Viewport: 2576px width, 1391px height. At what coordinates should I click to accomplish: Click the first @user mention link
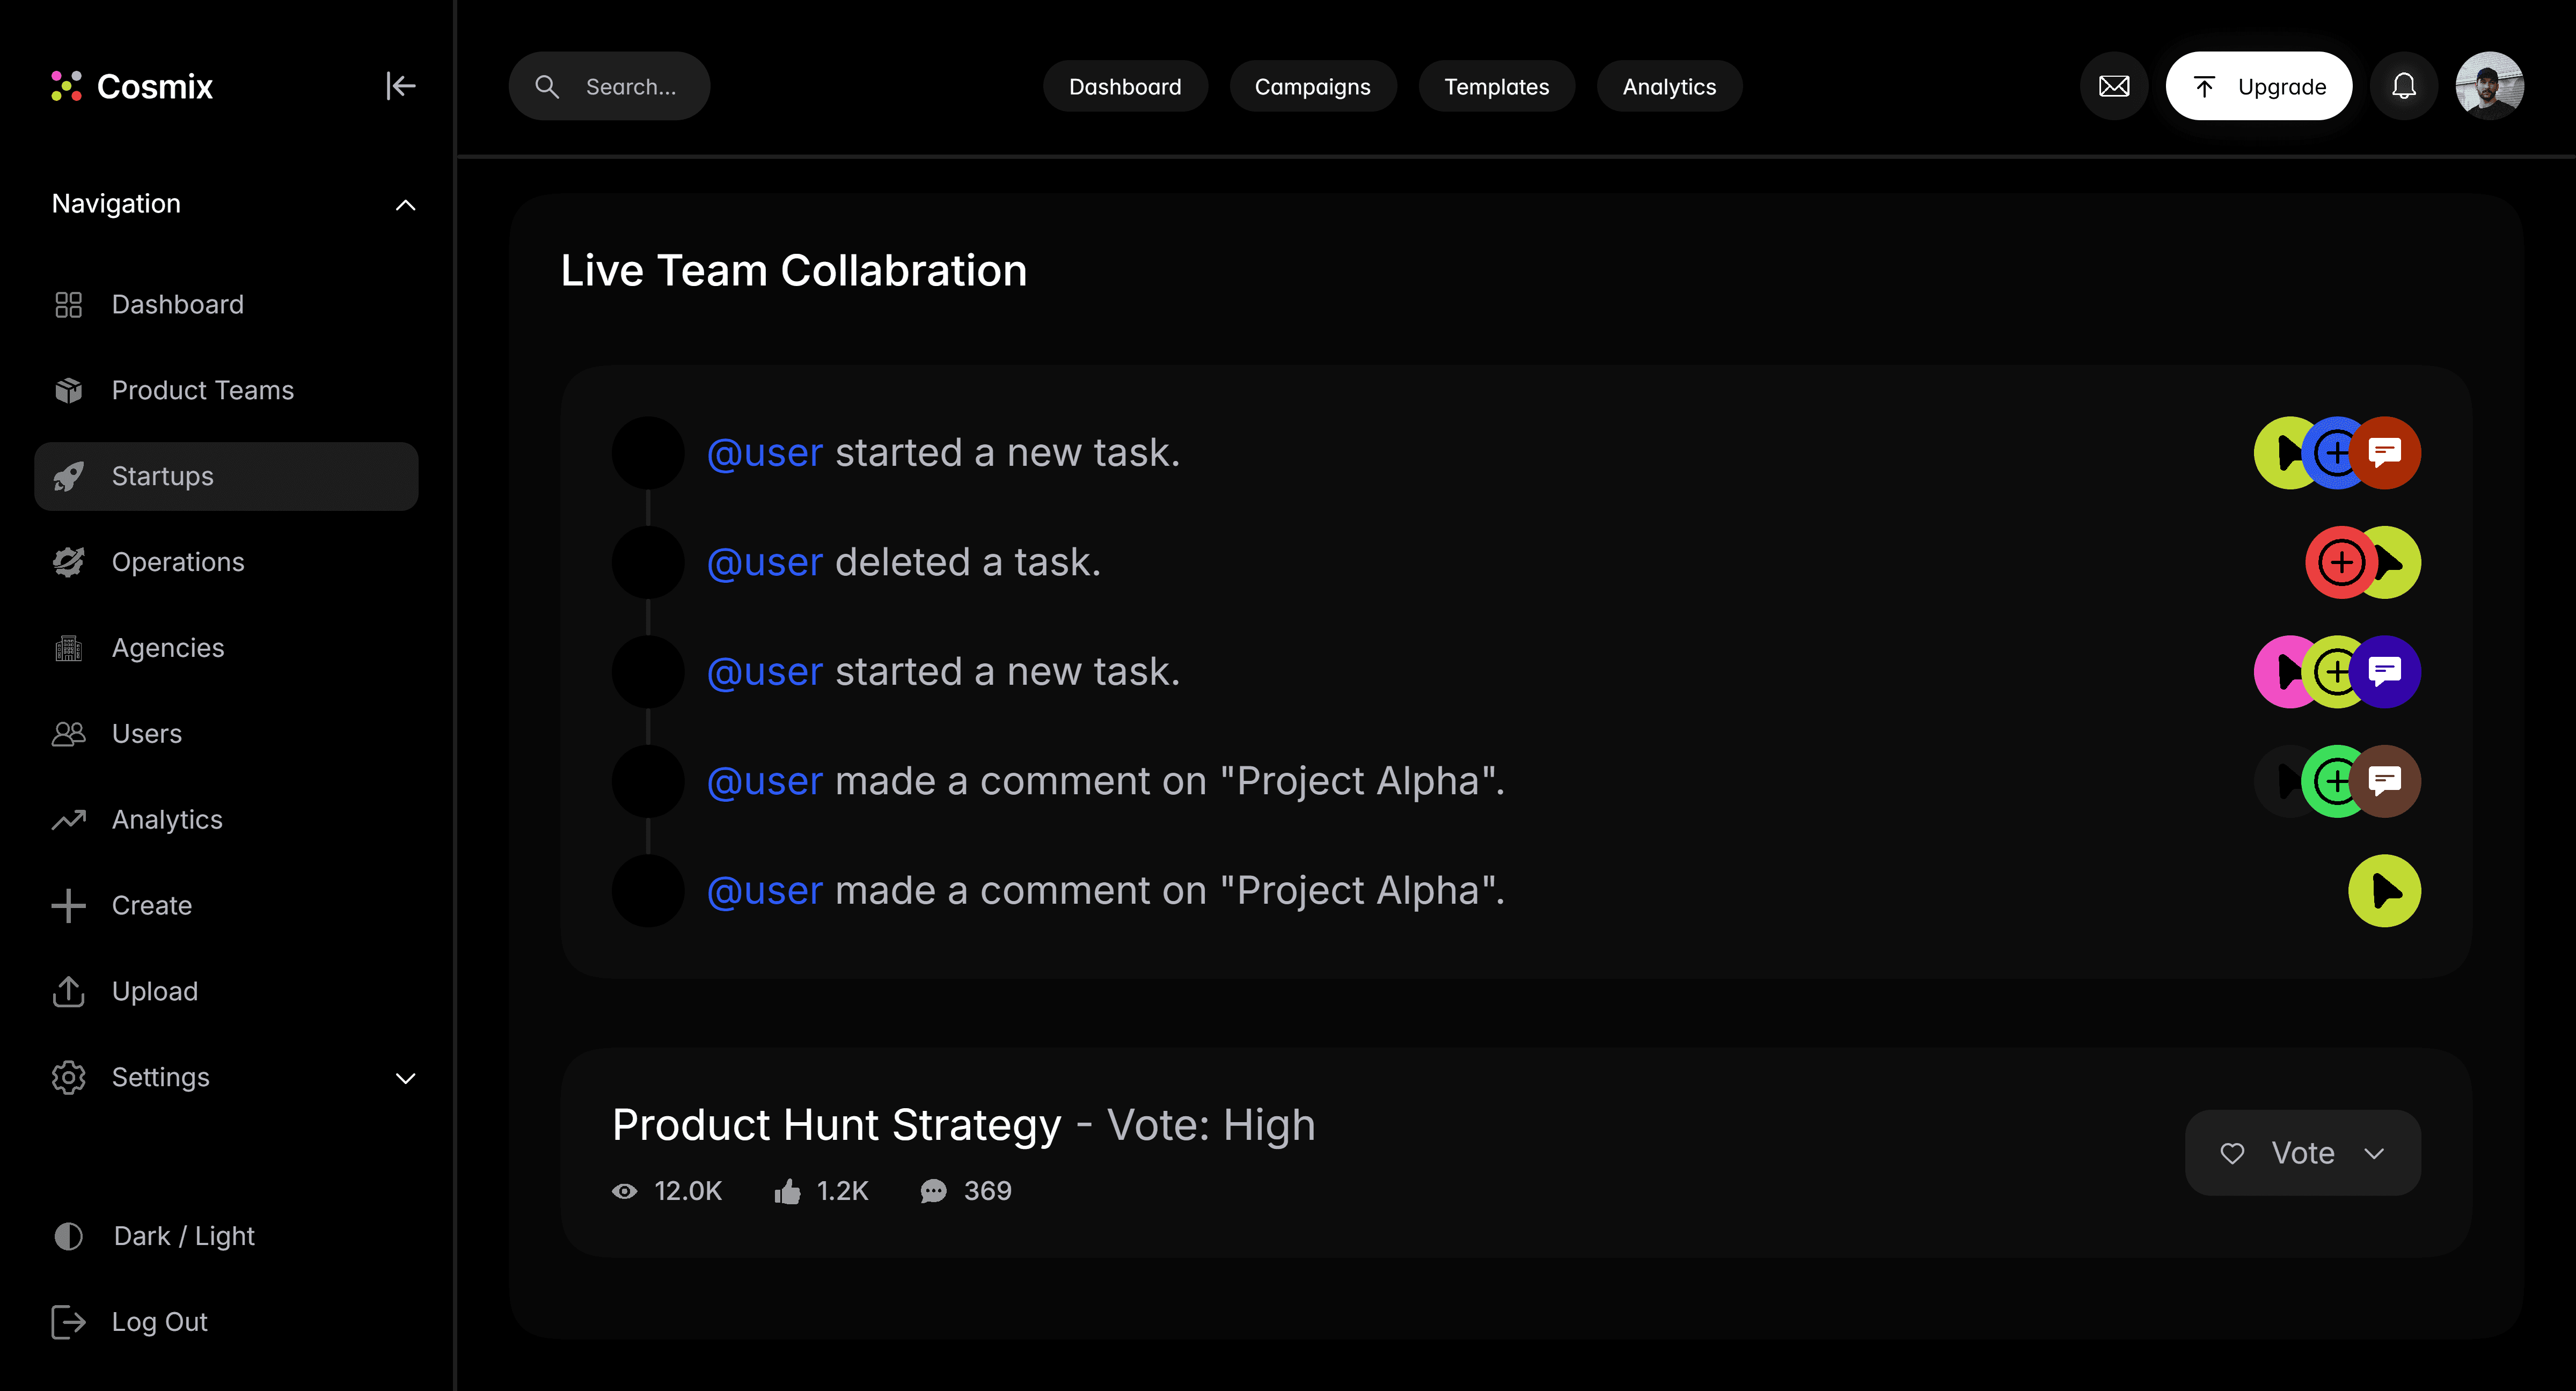pyautogui.click(x=764, y=453)
